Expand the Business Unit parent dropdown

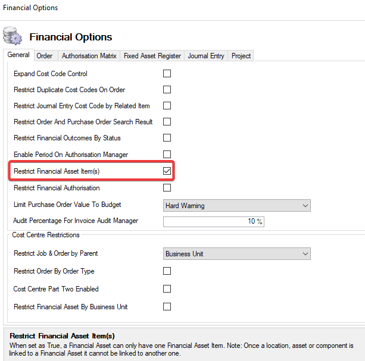[x=236, y=254]
